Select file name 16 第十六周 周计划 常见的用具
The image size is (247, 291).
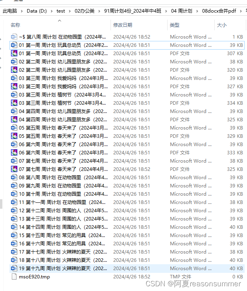click(62, 243)
